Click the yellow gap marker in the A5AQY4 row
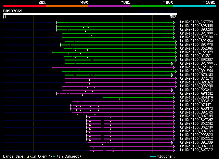Screen dimensions: 219x159 pos(119,99)
